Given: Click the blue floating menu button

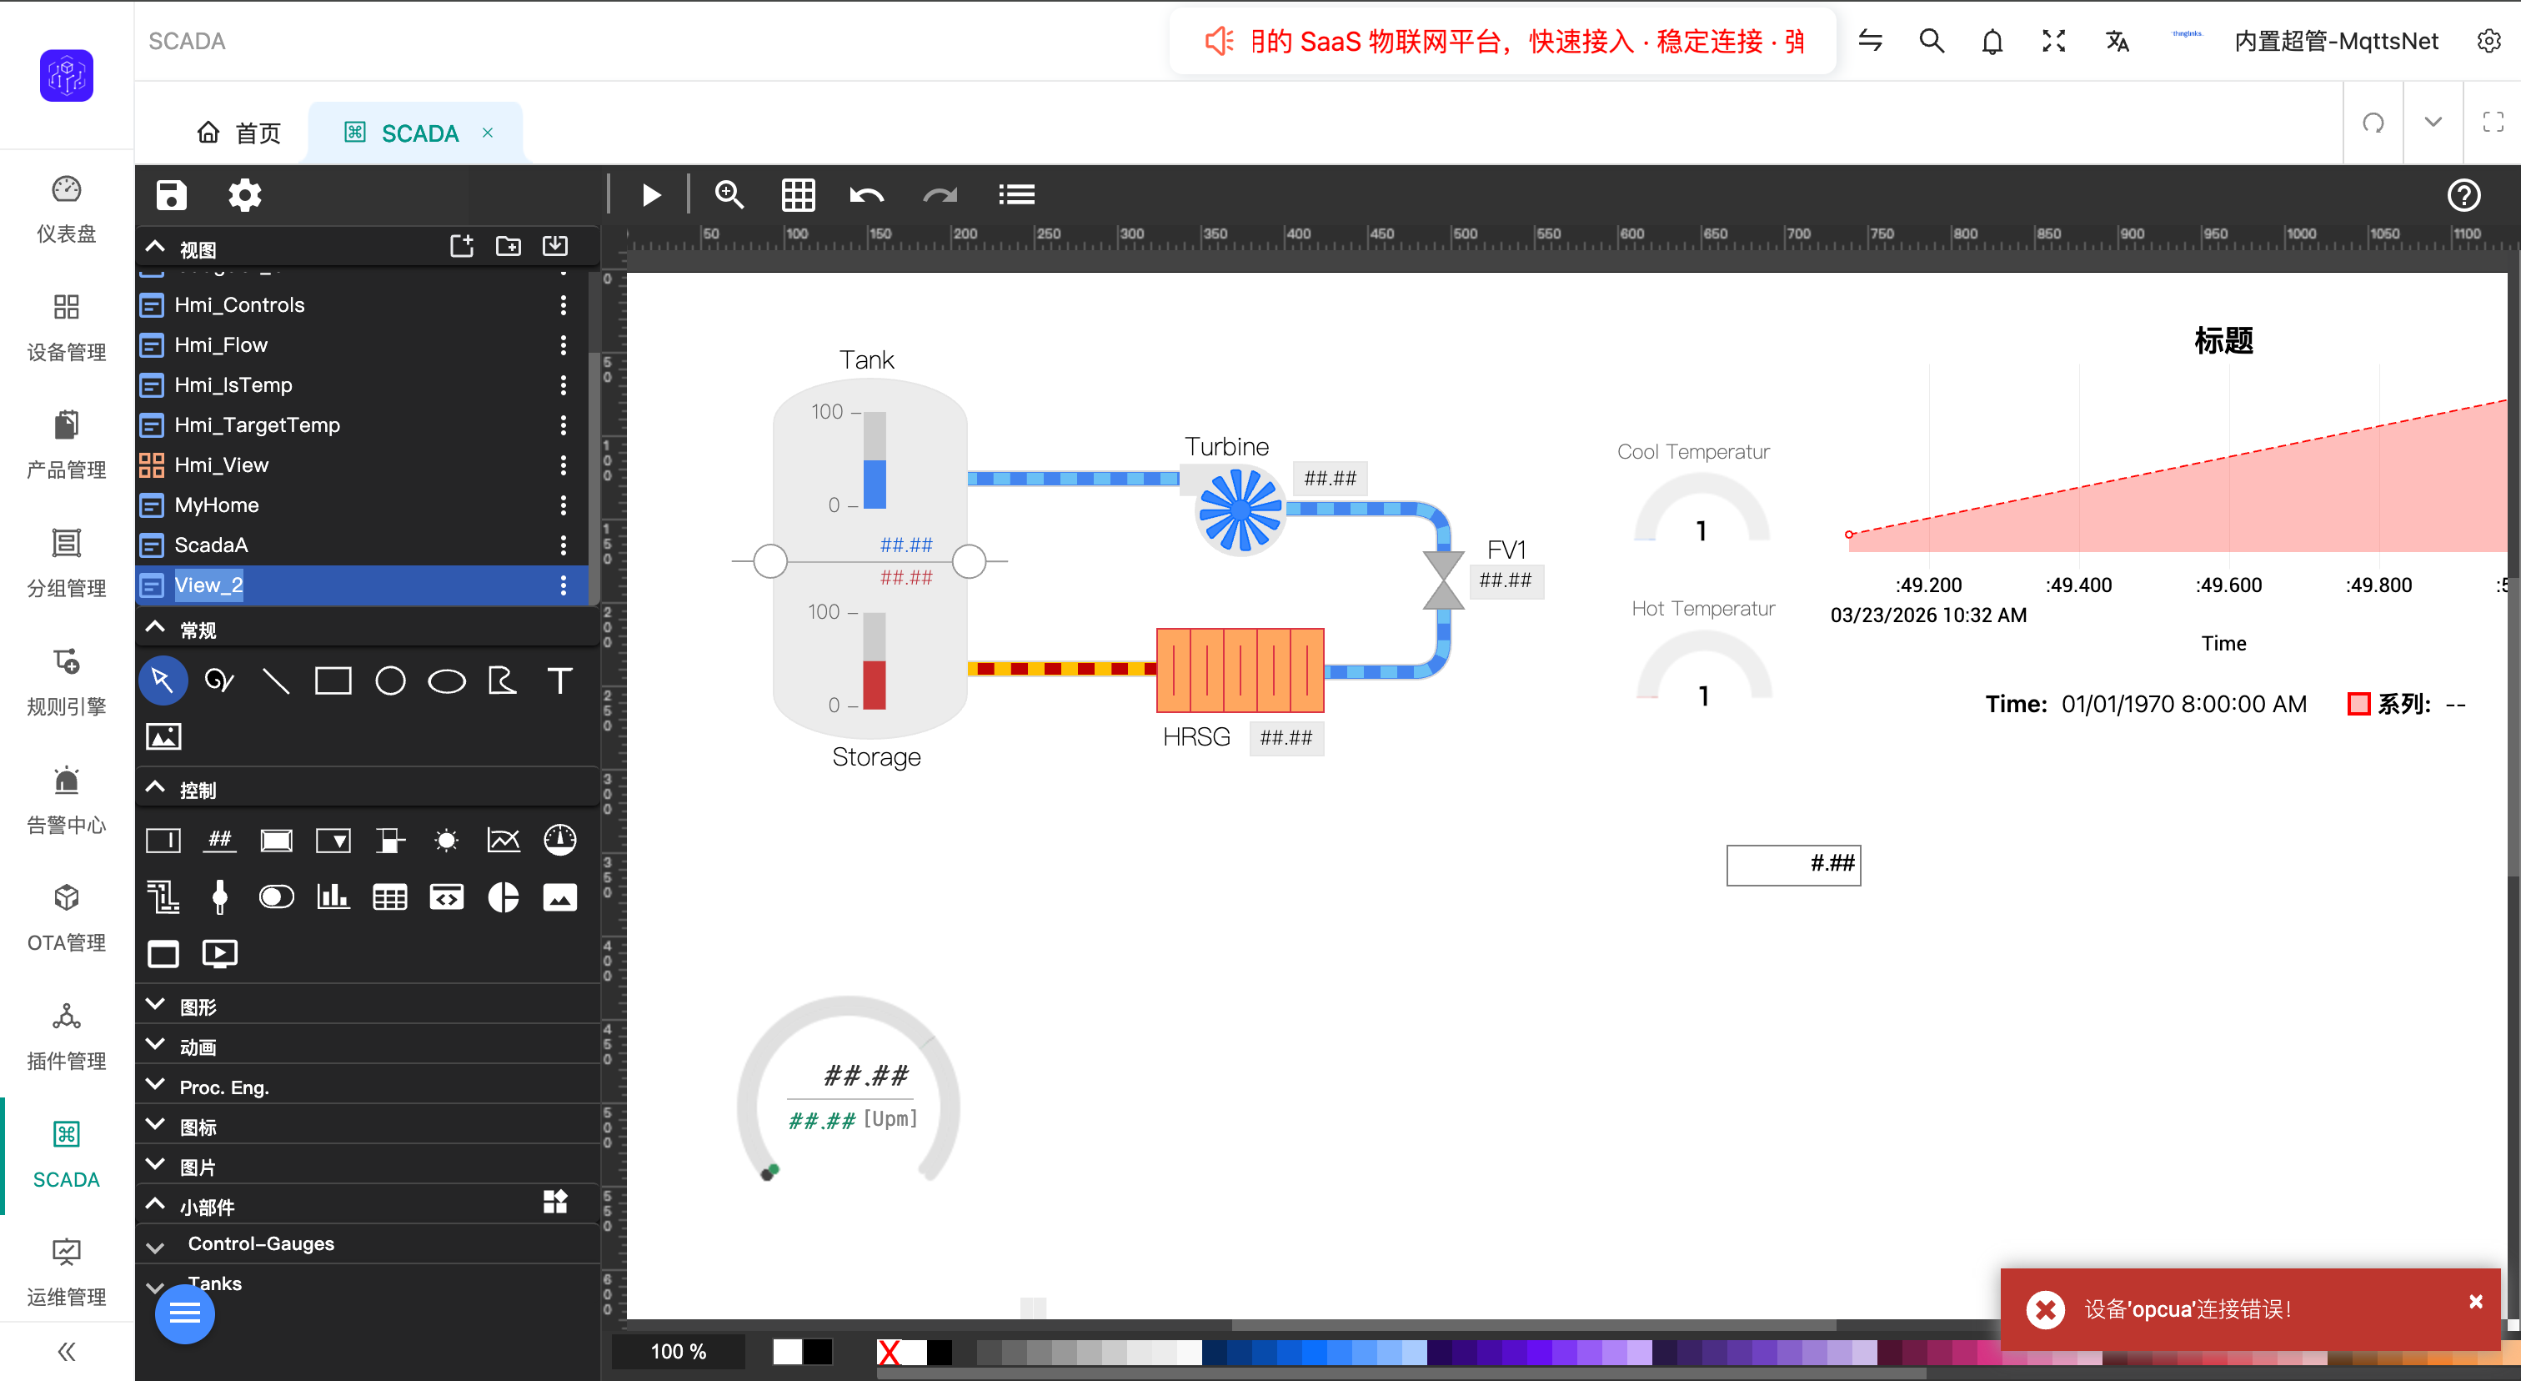Looking at the screenshot, I should (x=185, y=1313).
